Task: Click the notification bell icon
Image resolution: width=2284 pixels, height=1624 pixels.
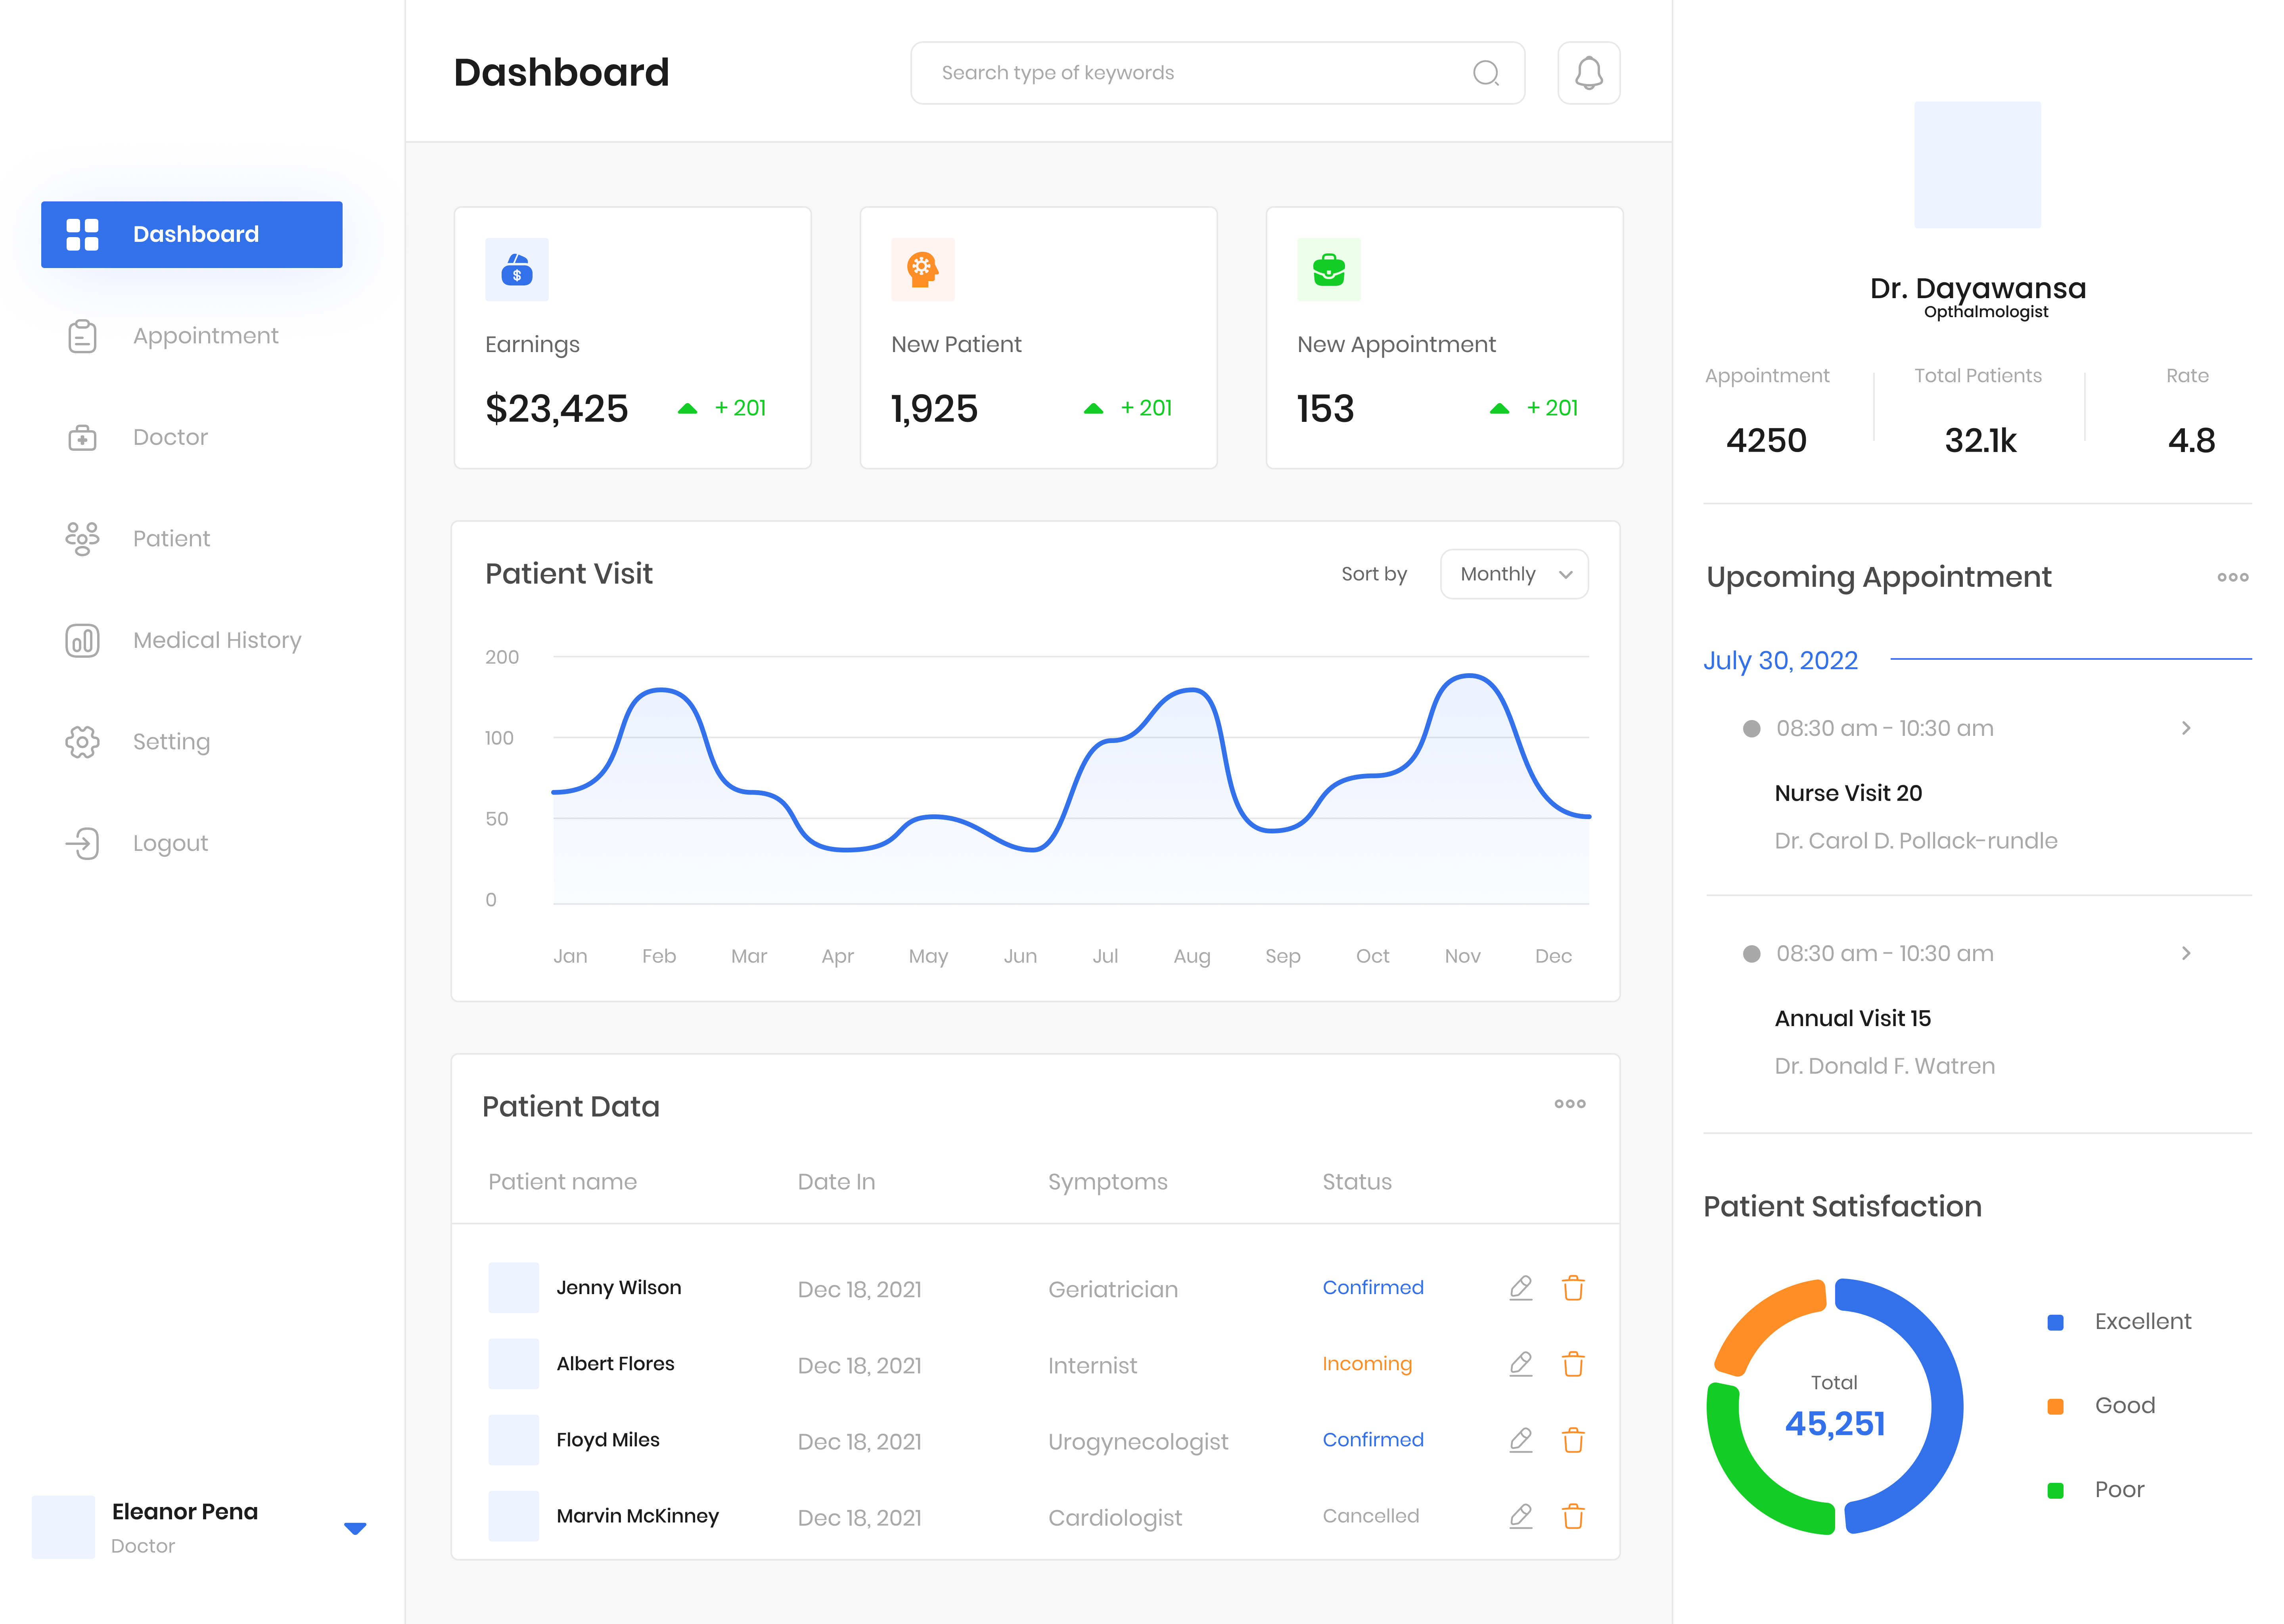Action: click(x=1588, y=73)
